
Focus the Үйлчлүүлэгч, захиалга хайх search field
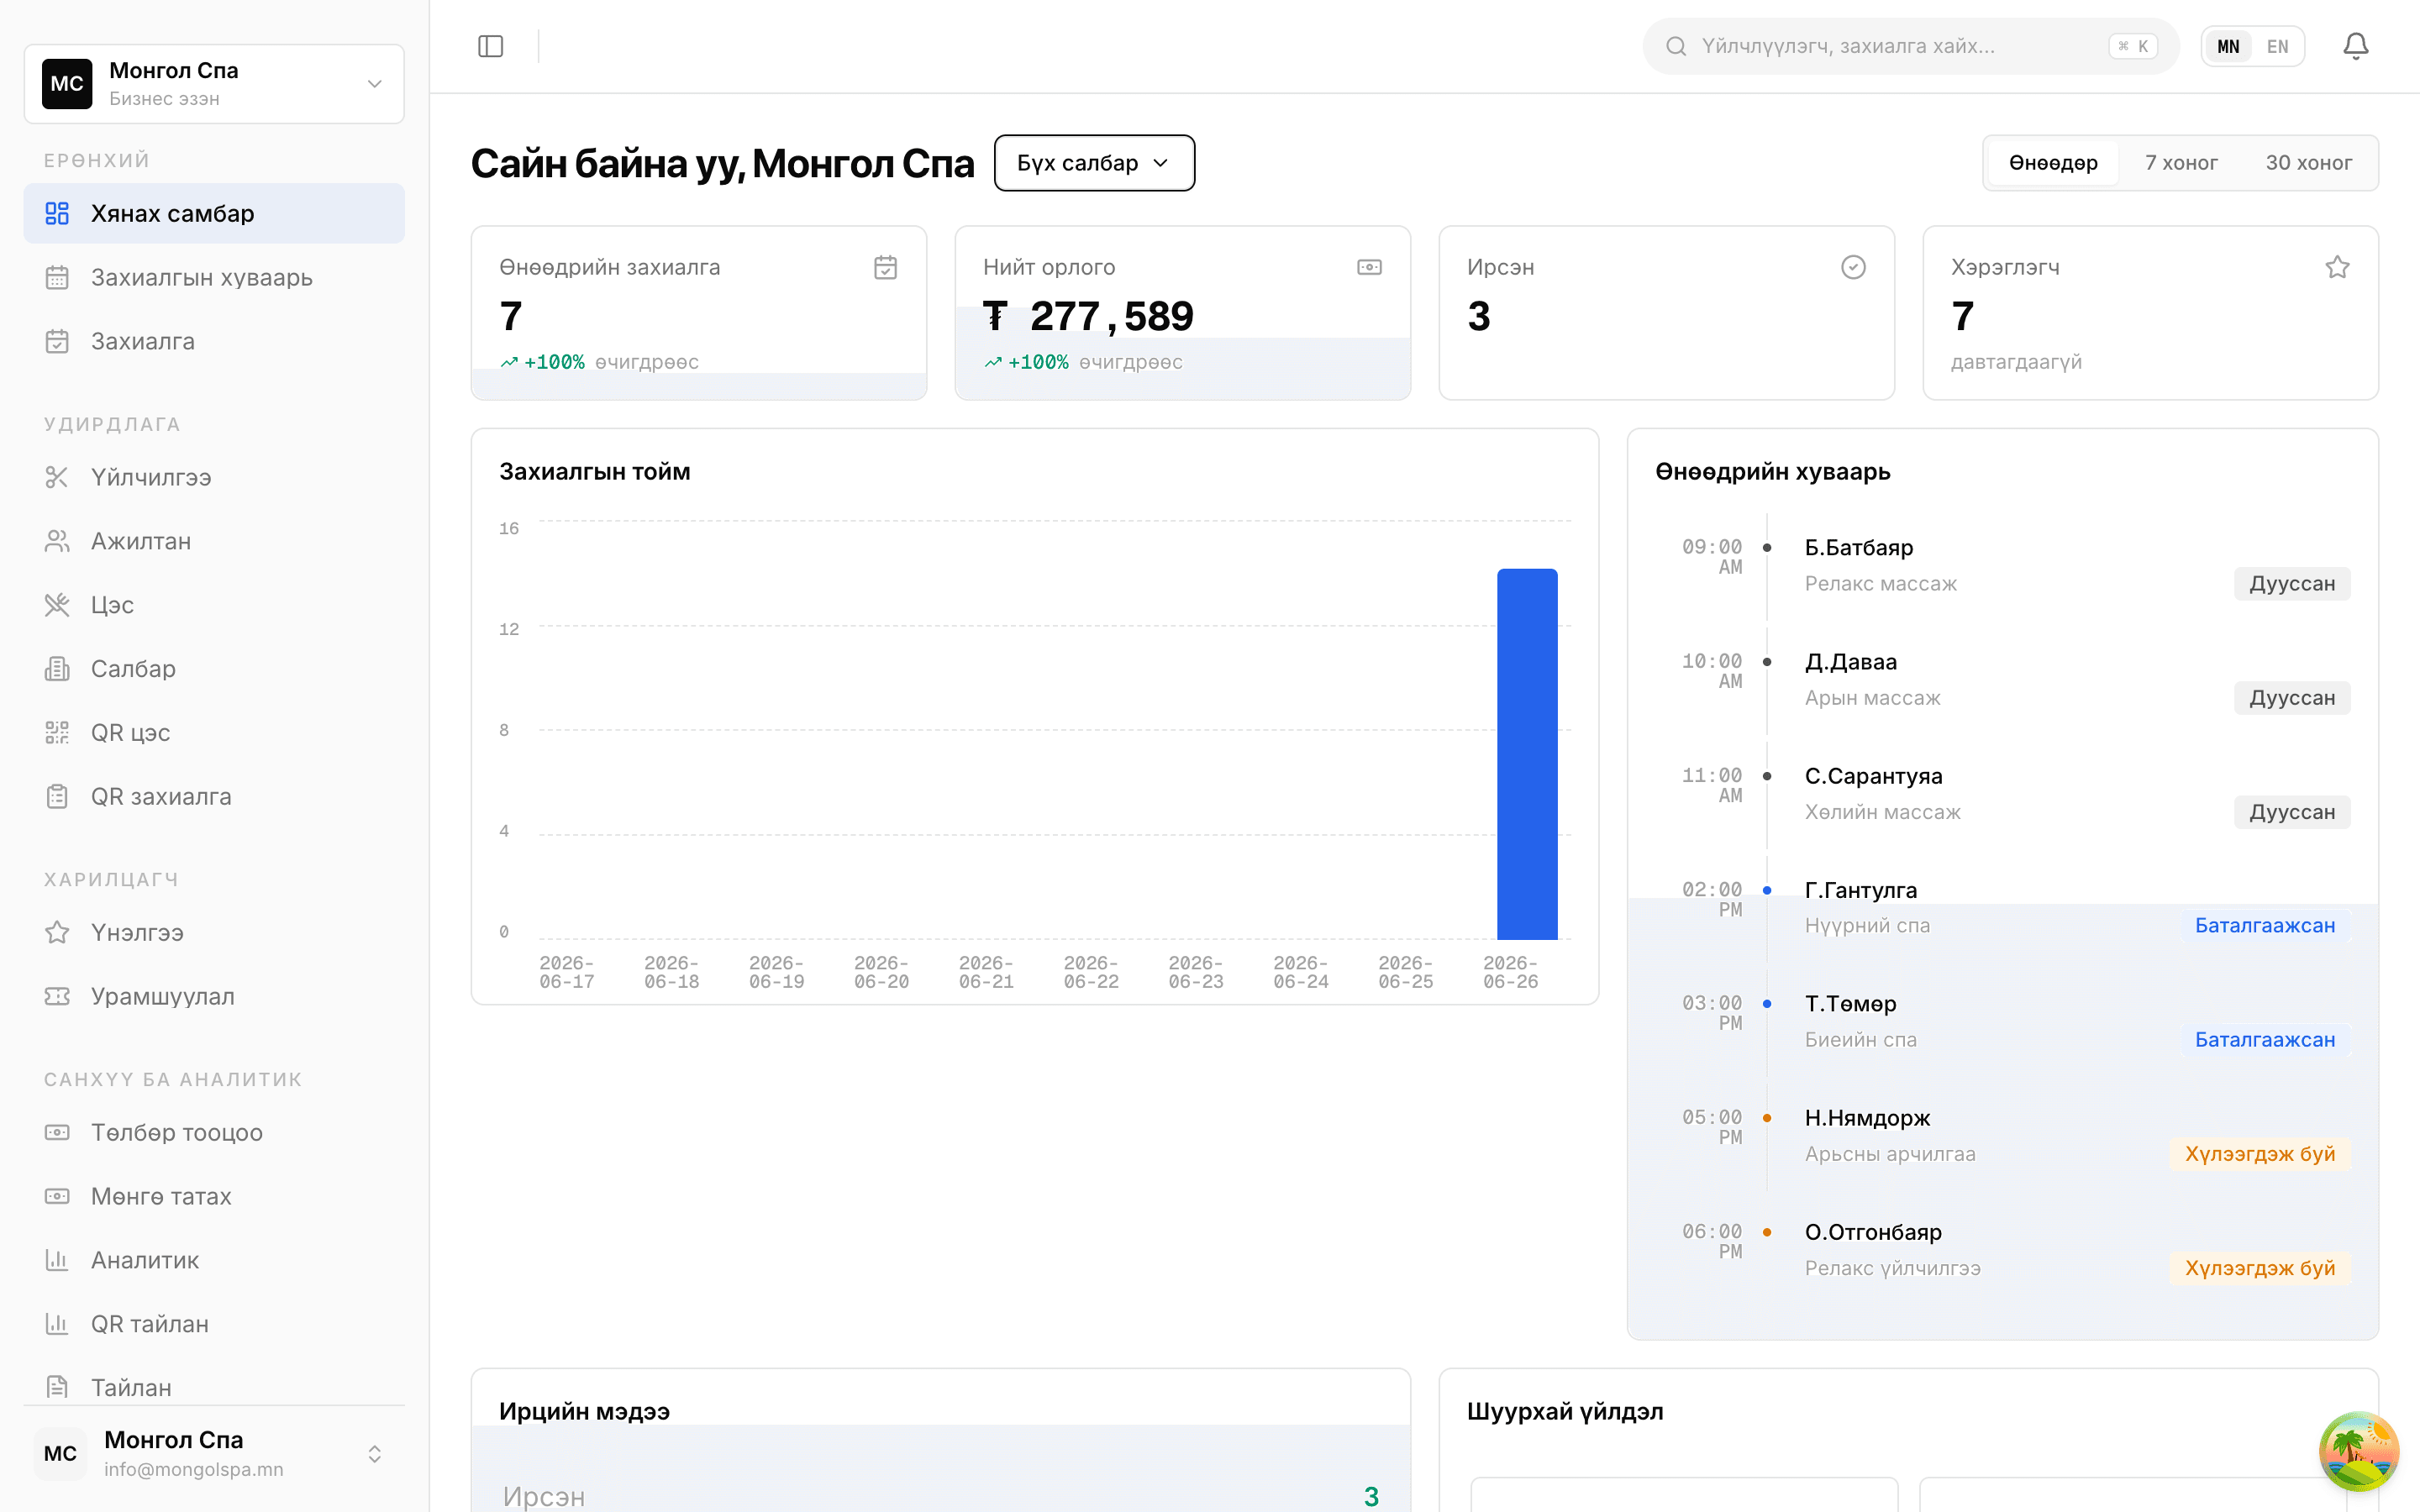(1910, 46)
